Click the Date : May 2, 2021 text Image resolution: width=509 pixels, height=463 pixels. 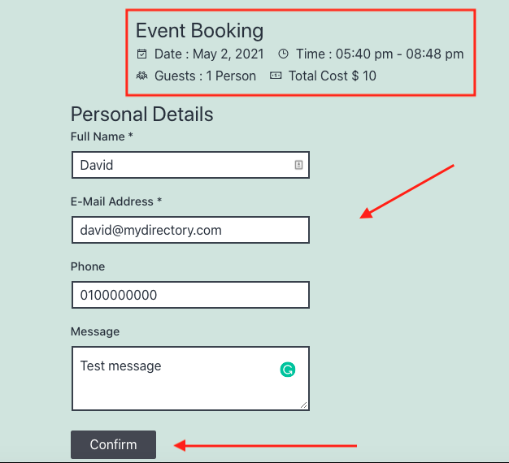(209, 54)
